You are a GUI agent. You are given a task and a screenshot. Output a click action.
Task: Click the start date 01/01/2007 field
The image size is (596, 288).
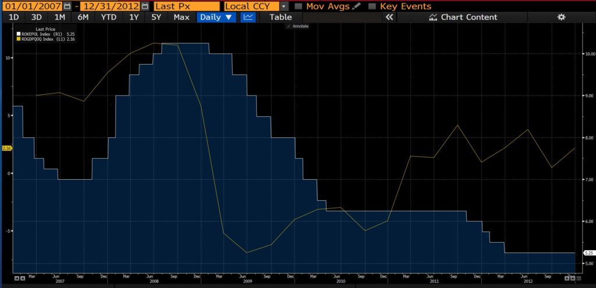tap(31, 6)
